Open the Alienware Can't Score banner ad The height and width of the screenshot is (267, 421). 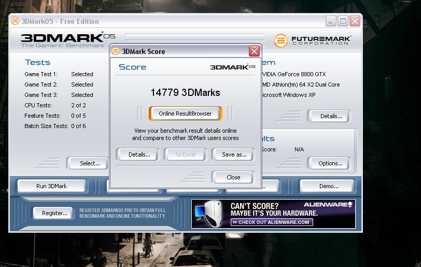(273, 214)
